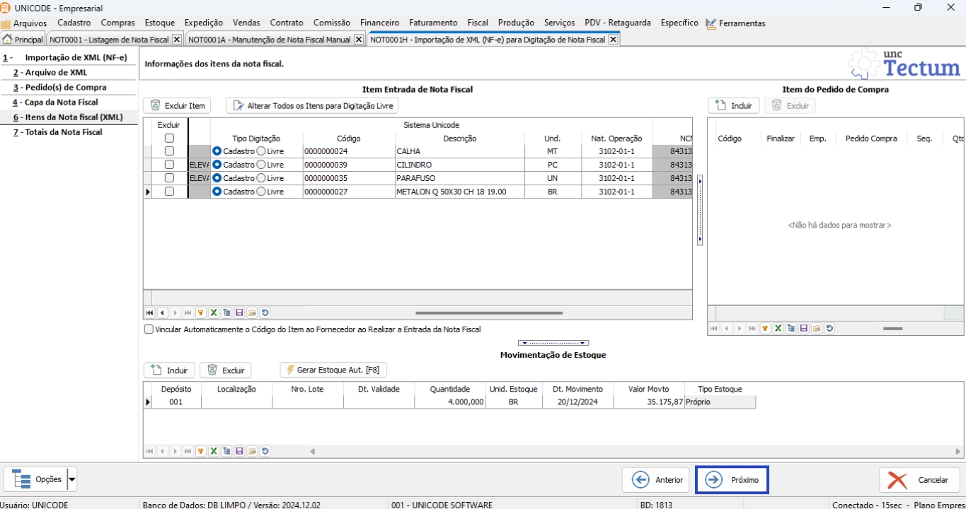The width and height of the screenshot is (966, 509).
Task: Open the Financeiro menu
Action: point(379,23)
